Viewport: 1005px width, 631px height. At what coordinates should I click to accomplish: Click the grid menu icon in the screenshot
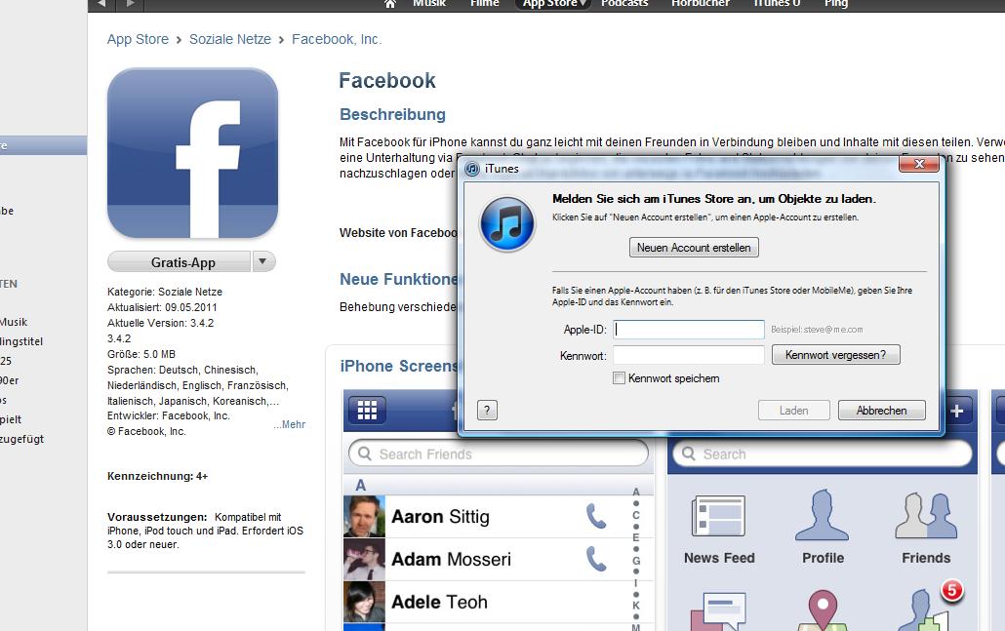(x=368, y=411)
